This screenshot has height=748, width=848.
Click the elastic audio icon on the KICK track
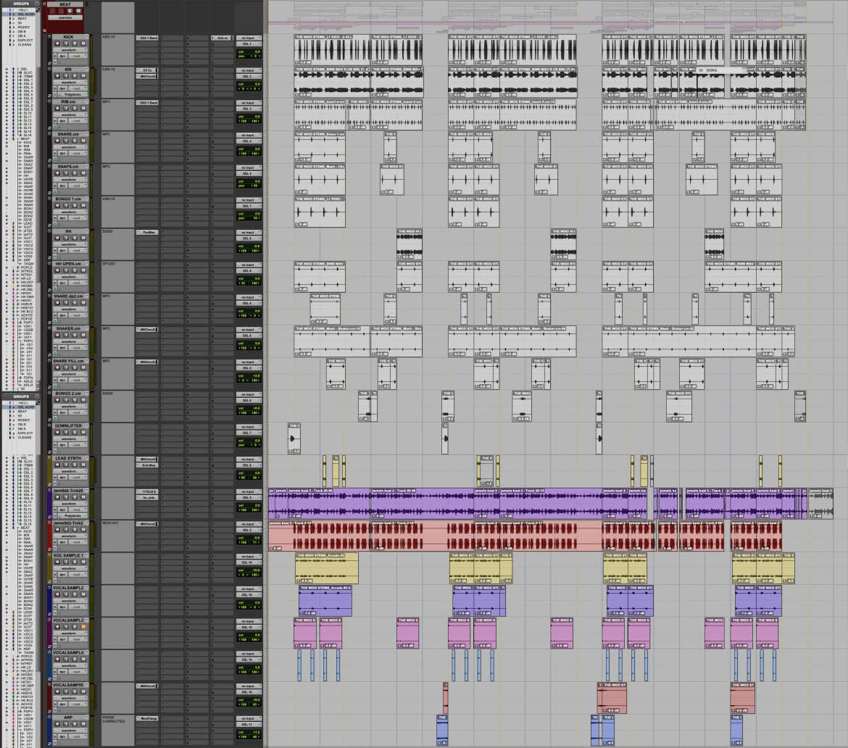[x=54, y=61]
